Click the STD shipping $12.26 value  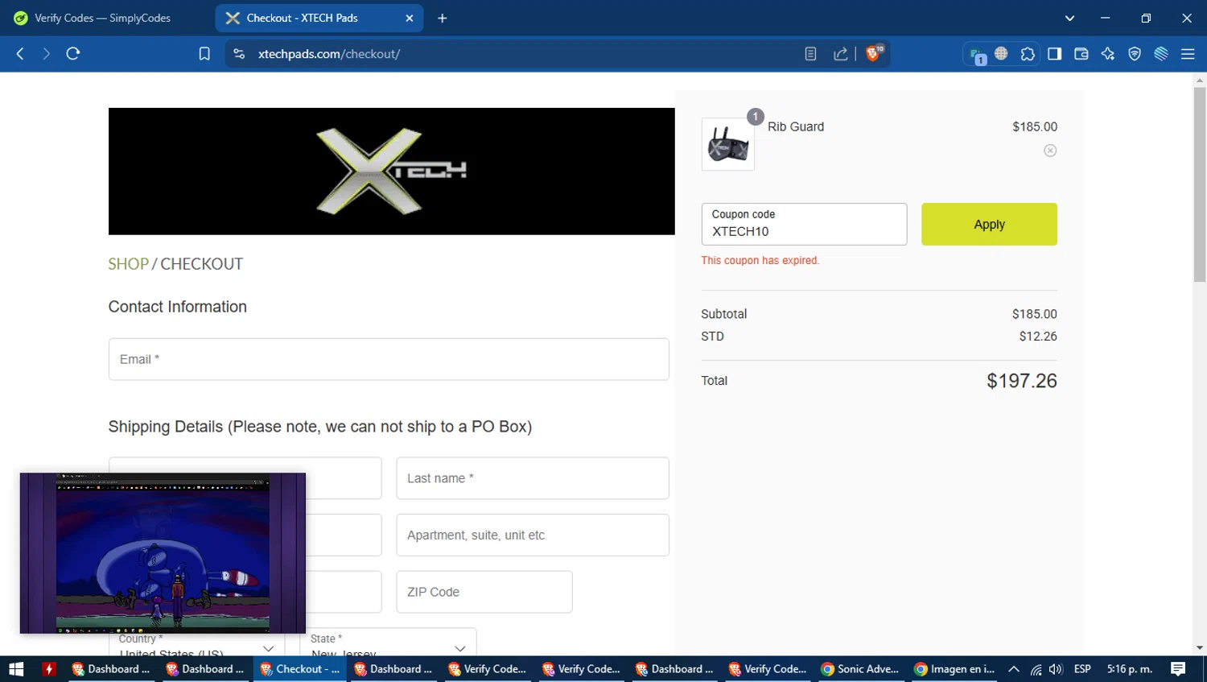1038,337
